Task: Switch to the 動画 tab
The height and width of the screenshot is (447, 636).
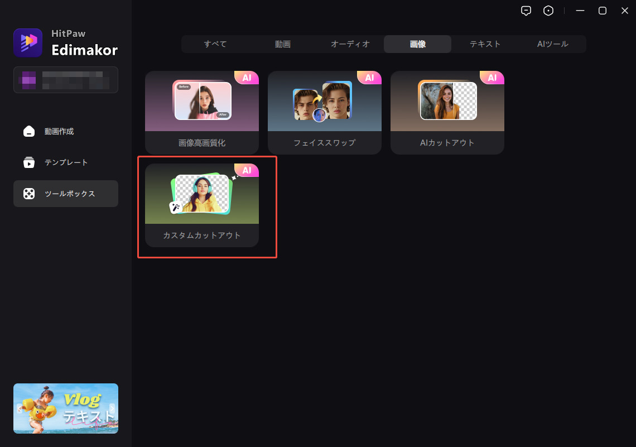Action: tap(283, 44)
